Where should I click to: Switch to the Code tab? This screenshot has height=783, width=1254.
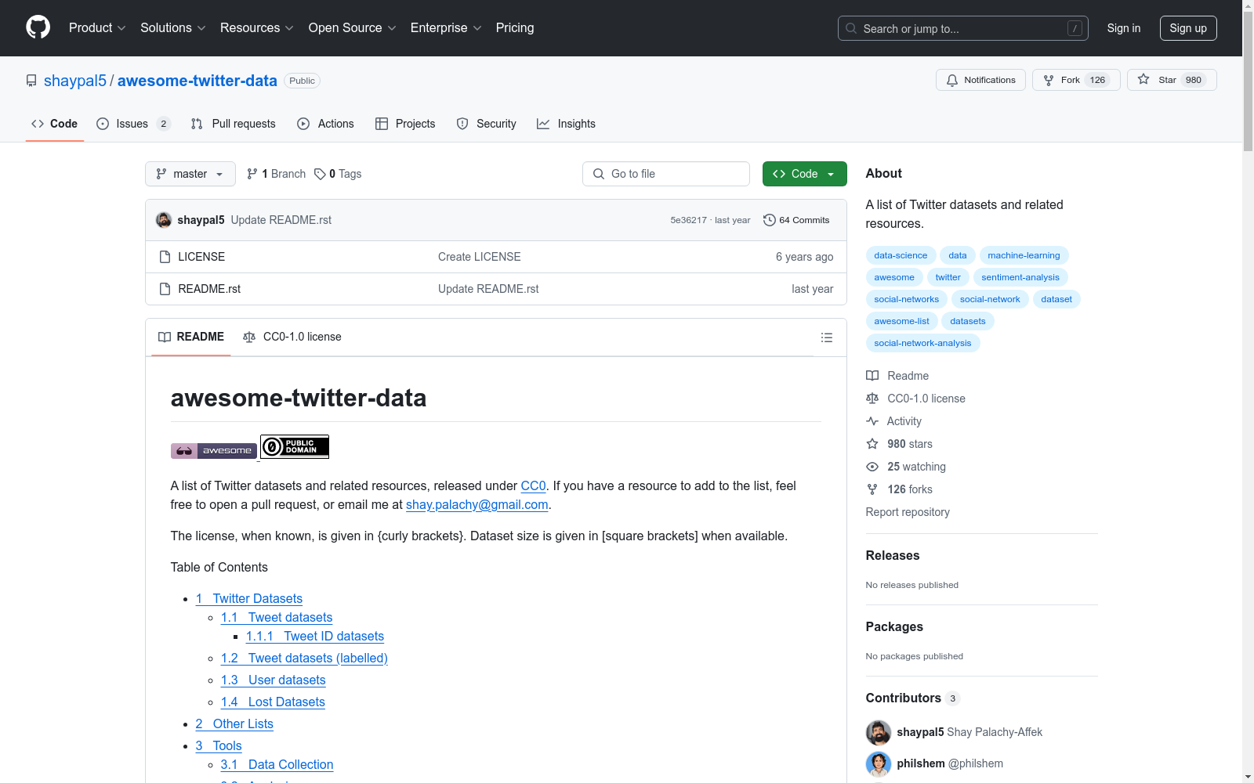tap(55, 124)
